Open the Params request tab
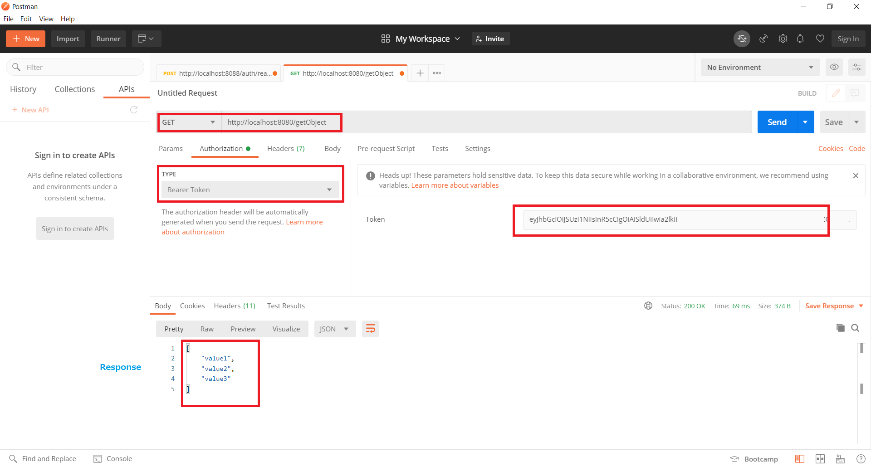Viewport: 871px width, 467px height. [x=171, y=149]
